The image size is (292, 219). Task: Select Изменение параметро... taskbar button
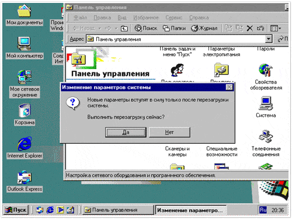click(x=191, y=210)
